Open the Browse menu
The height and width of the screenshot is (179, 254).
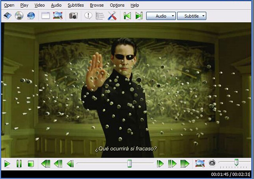tap(97, 6)
